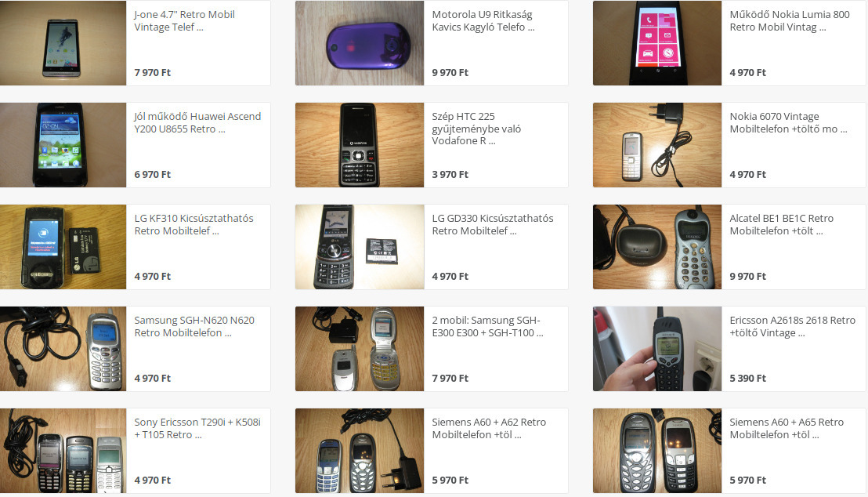Click the two Samsung flip phones photo
Screen dimensions: 868x497
tap(360, 349)
